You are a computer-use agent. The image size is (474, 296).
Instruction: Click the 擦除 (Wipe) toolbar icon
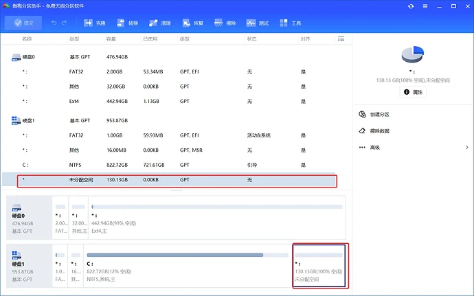[x=225, y=23]
